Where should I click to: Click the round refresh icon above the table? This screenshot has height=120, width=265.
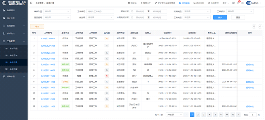(260, 26)
